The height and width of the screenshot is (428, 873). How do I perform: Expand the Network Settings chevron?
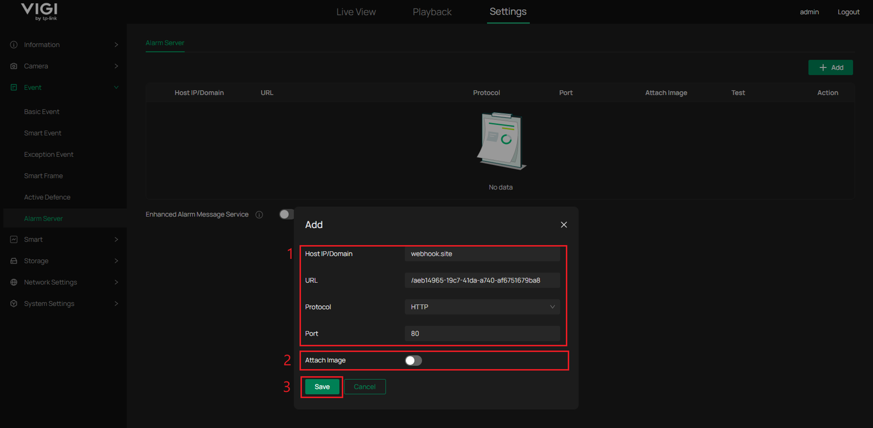coord(116,282)
